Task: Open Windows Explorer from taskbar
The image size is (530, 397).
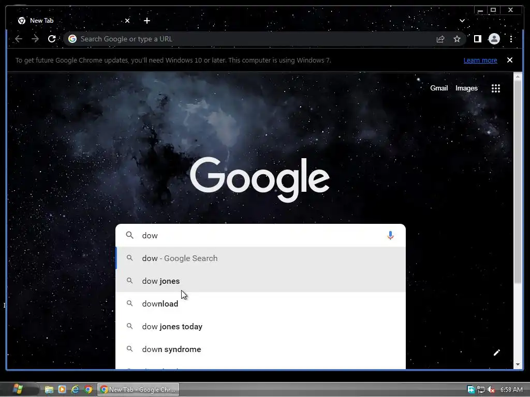Action: (49, 390)
